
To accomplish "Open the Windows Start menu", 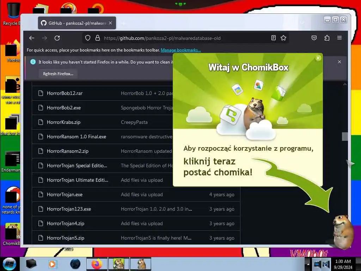I will click(10, 264).
